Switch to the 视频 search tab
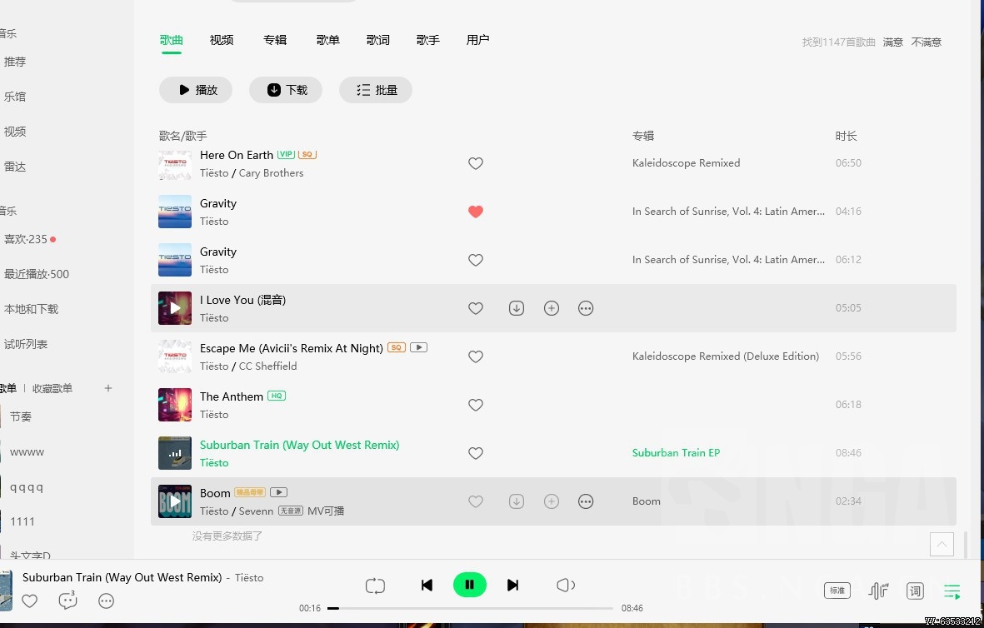 click(x=222, y=39)
